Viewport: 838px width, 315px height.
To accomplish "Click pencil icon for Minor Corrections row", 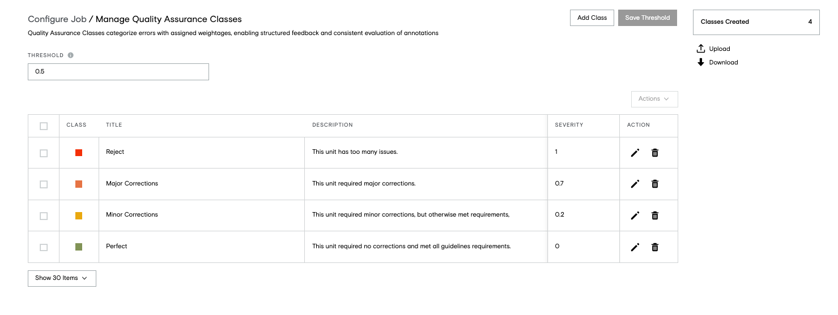I will coord(635,215).
